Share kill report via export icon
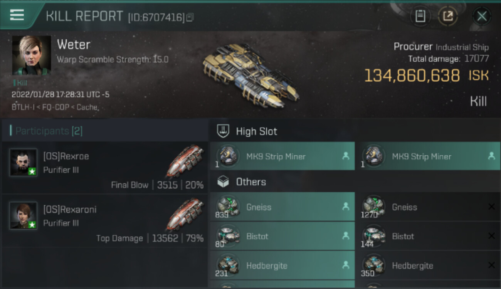The image size is (501, 289). [448, 16]
